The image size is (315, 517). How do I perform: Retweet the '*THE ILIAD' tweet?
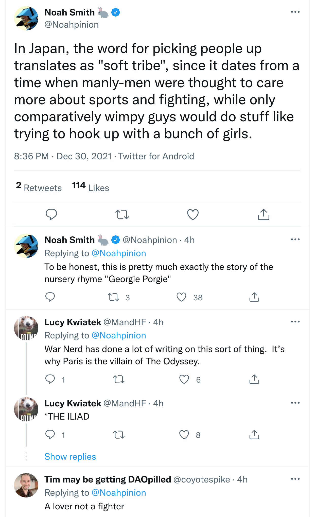119,435
